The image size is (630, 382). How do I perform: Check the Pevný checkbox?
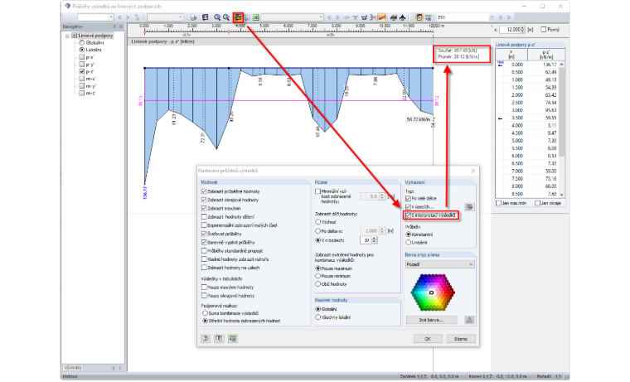click(544, 29)
